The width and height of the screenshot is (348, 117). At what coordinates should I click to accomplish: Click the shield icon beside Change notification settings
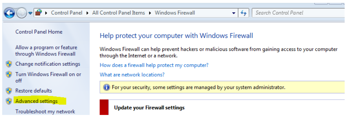tap(9, 64)
